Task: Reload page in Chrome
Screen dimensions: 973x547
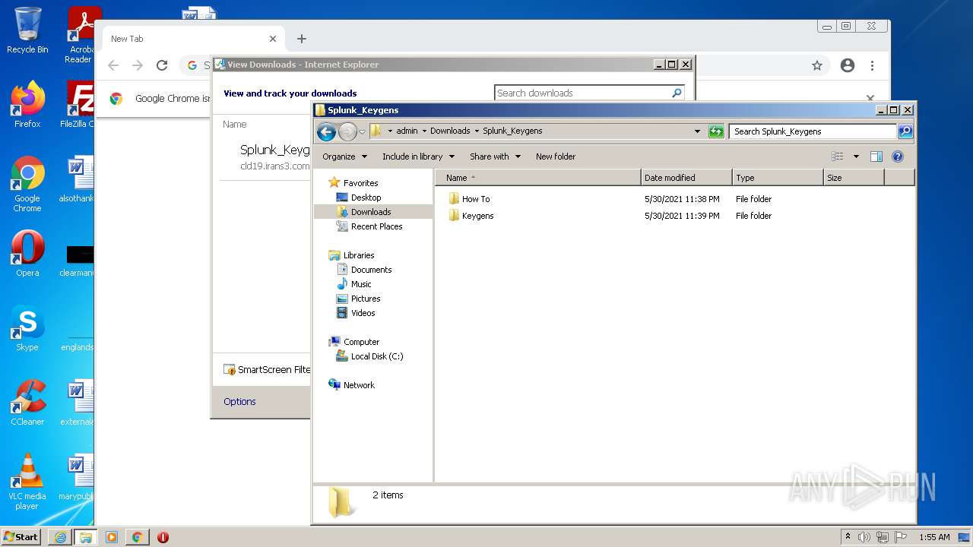Action: pyautogui.click(x=161, y=66)
